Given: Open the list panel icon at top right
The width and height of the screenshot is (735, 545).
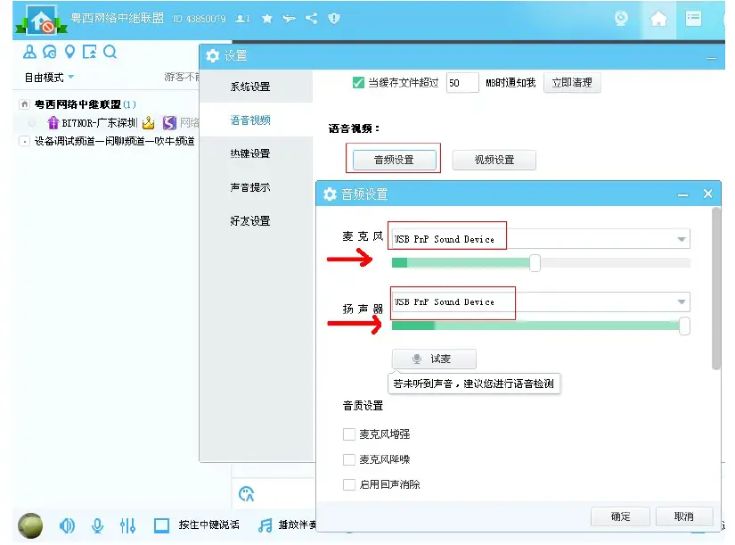Looking at the screenshot, I should (693, 19).
